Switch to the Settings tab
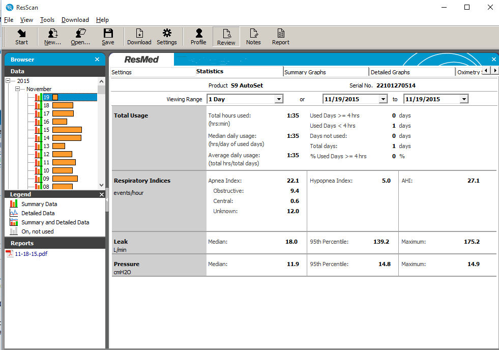 (x=153, y=72)
